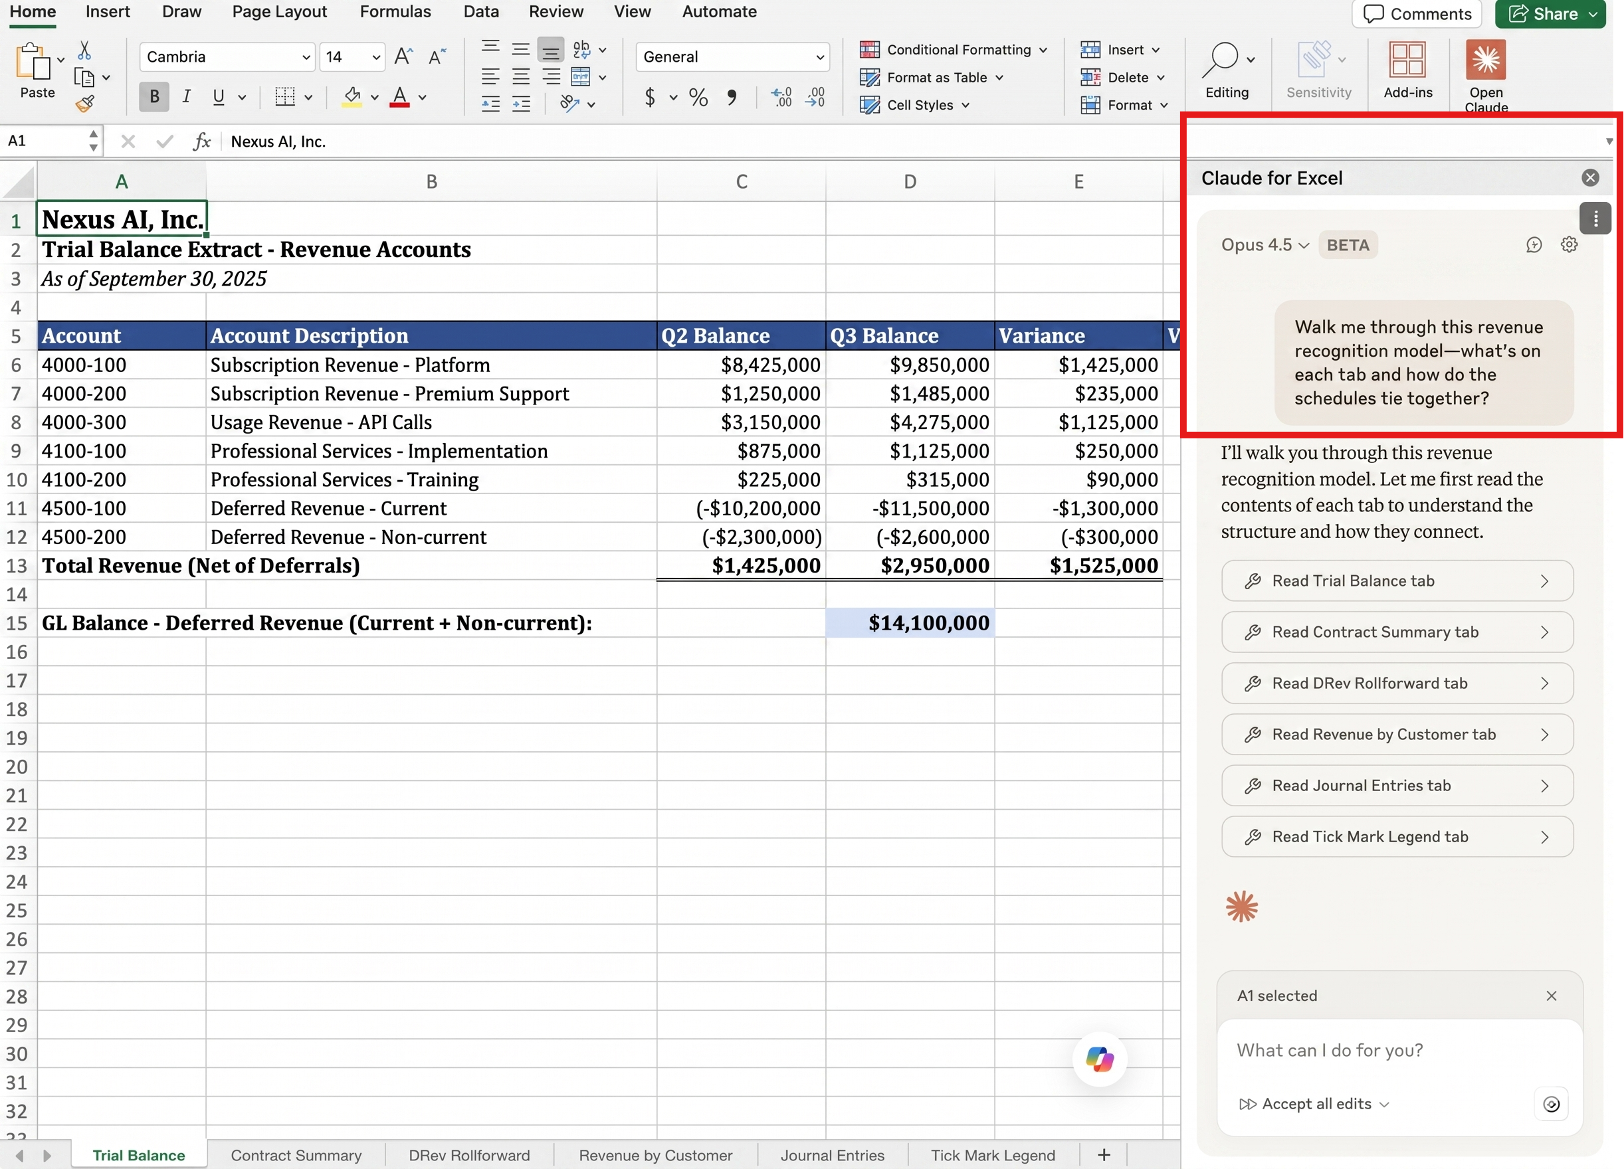Click Read Trial Balance tab button

click(x=1395, y=581)
